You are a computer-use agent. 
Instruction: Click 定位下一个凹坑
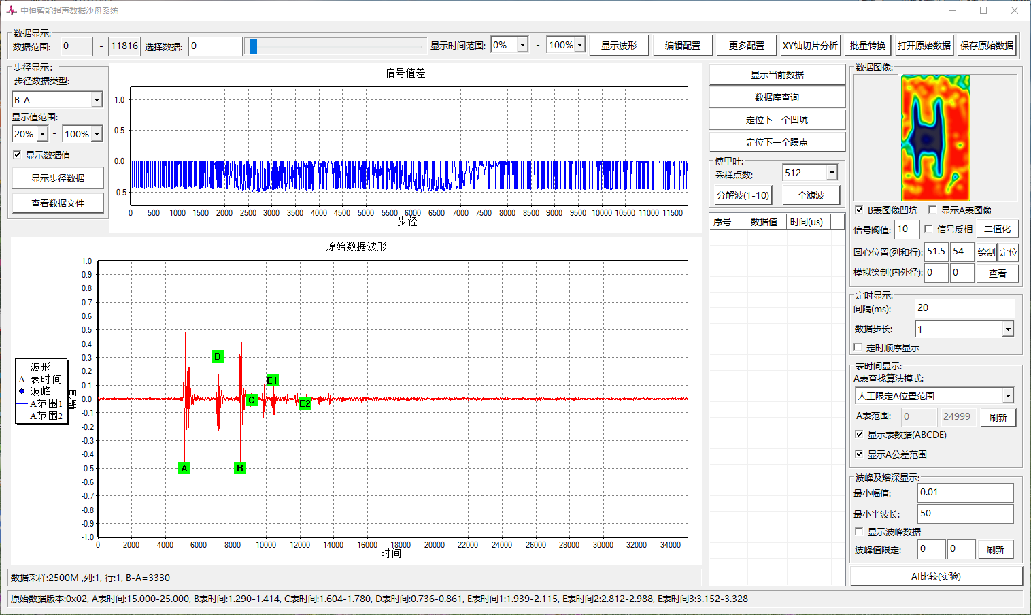[x=777, y=120]
